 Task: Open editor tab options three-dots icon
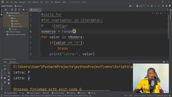[x=167, y=10]
